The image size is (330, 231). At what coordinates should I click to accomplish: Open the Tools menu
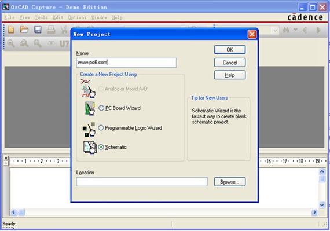[x=41, y=17]
